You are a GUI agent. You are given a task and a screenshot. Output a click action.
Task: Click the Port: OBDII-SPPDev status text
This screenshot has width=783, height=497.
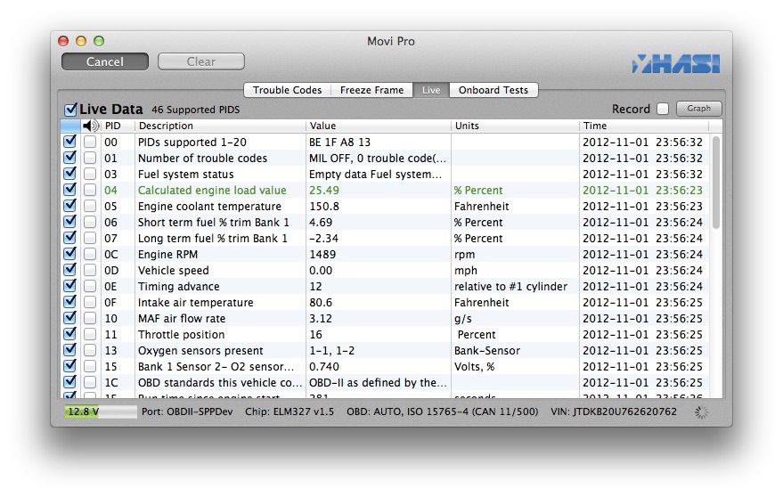click(x=187, y=411)
